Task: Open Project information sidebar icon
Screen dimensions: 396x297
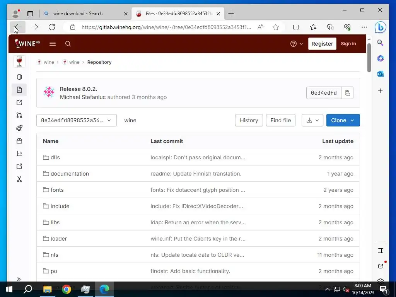Action: [x=19, y=77]
